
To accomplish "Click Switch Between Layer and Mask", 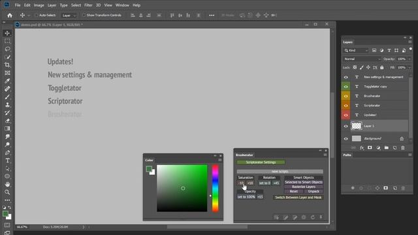I will coord(298,197).
